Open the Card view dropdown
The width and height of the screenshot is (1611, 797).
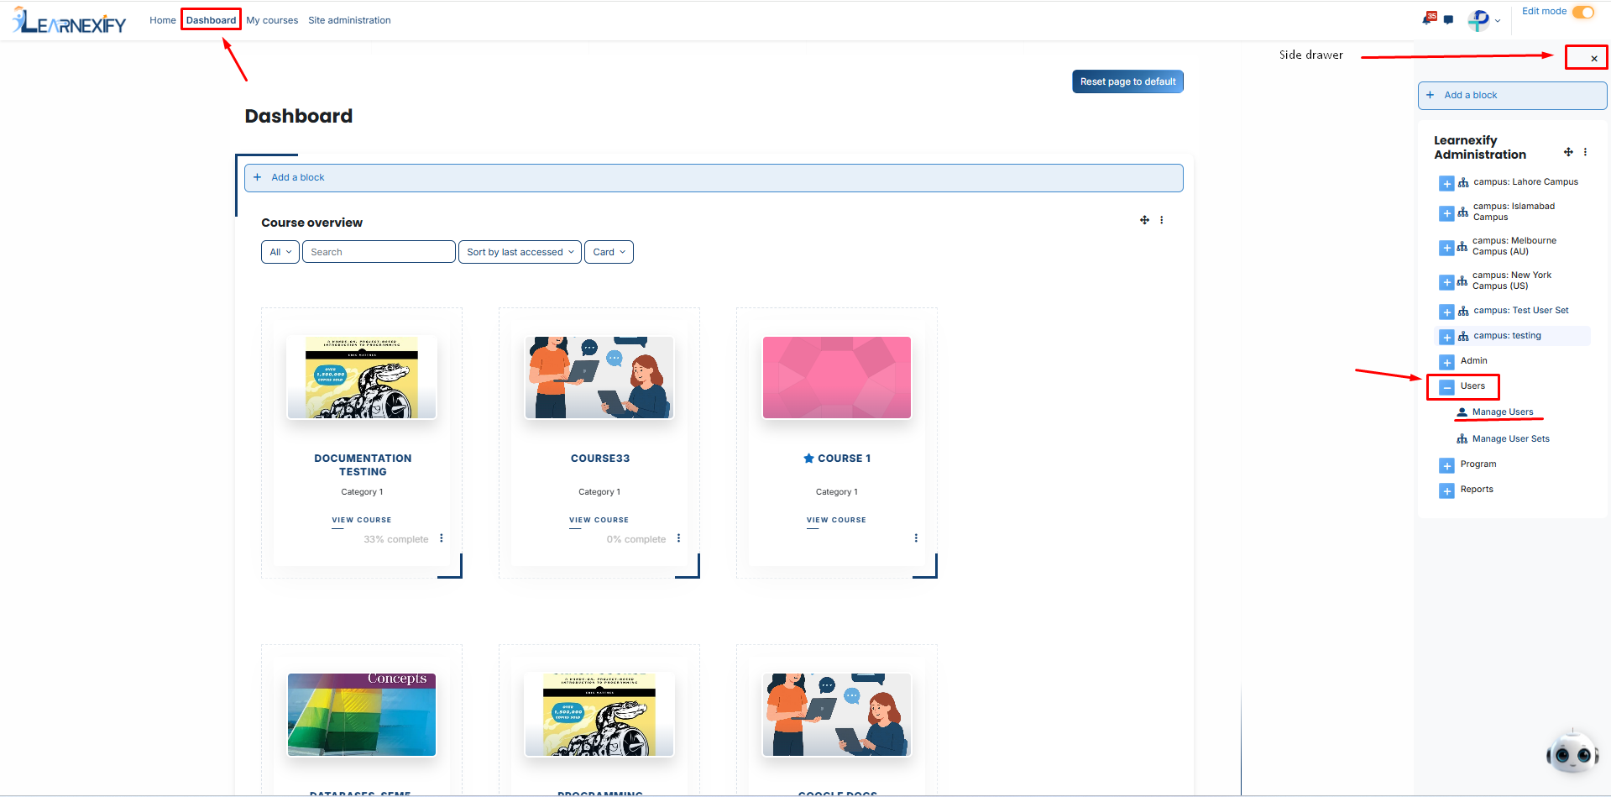[x=609, y=252]
